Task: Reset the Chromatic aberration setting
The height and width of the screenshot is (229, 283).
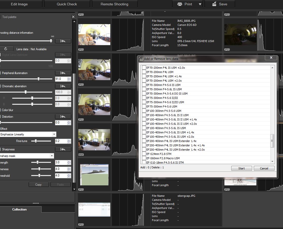Action: click(63, 86)
